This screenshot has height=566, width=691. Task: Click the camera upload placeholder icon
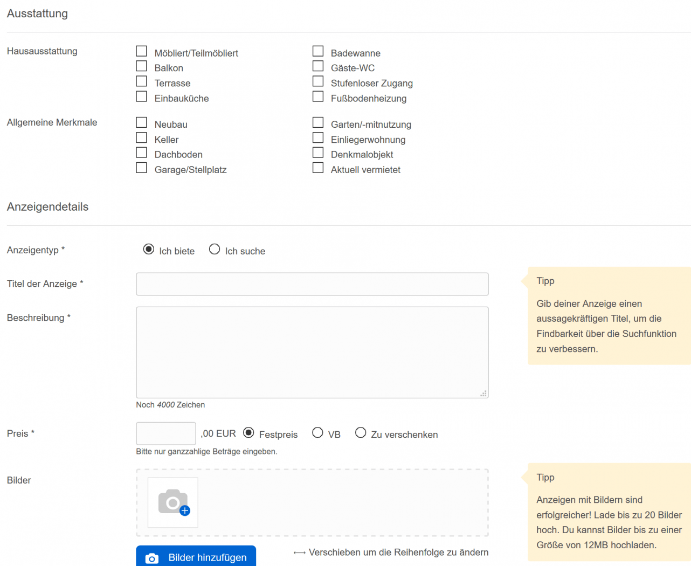pos(173,502)
